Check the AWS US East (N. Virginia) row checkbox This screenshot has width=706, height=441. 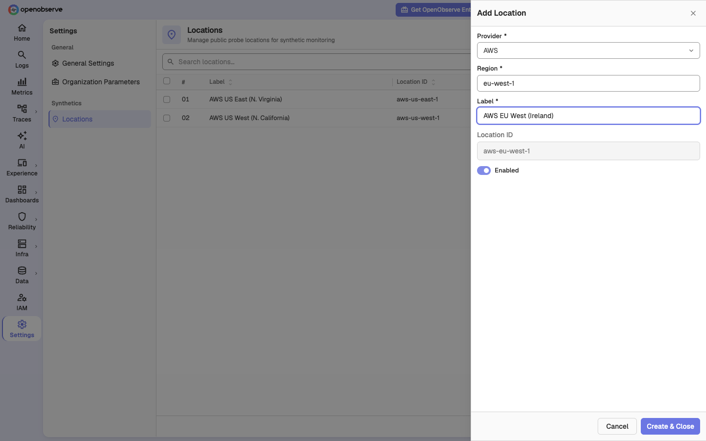(x=167, y=99)
